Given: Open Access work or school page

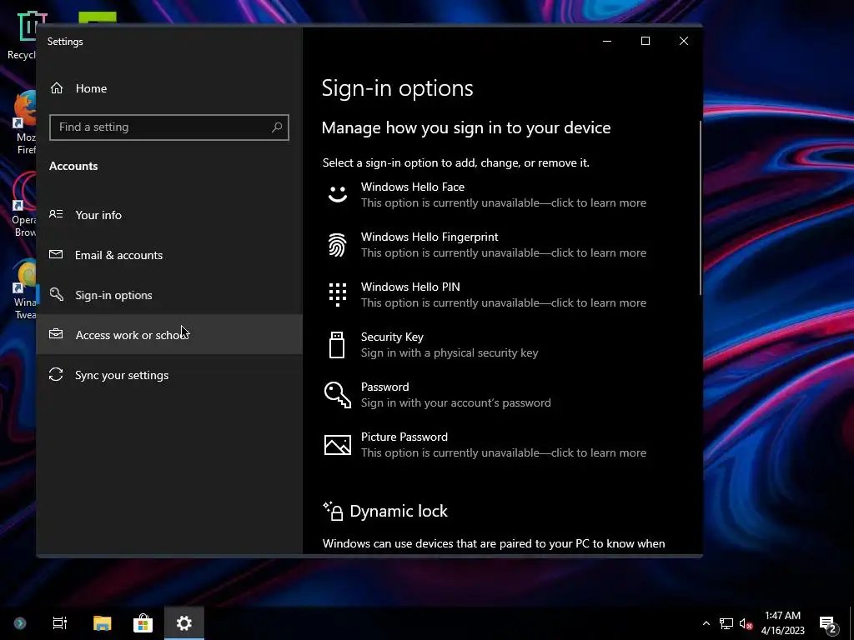Looking at the screenshot, I should (x=169, y=335).
